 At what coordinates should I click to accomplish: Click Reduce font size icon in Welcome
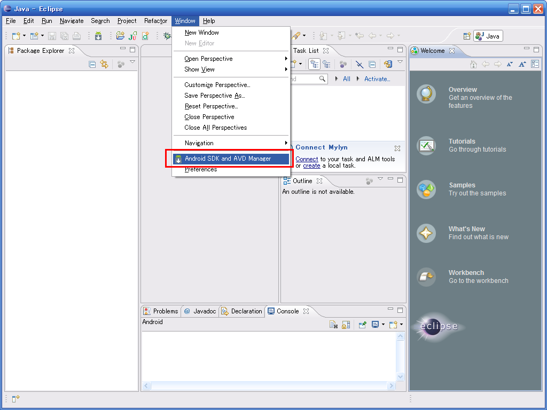pyautogui.click(x=510, y=64)
